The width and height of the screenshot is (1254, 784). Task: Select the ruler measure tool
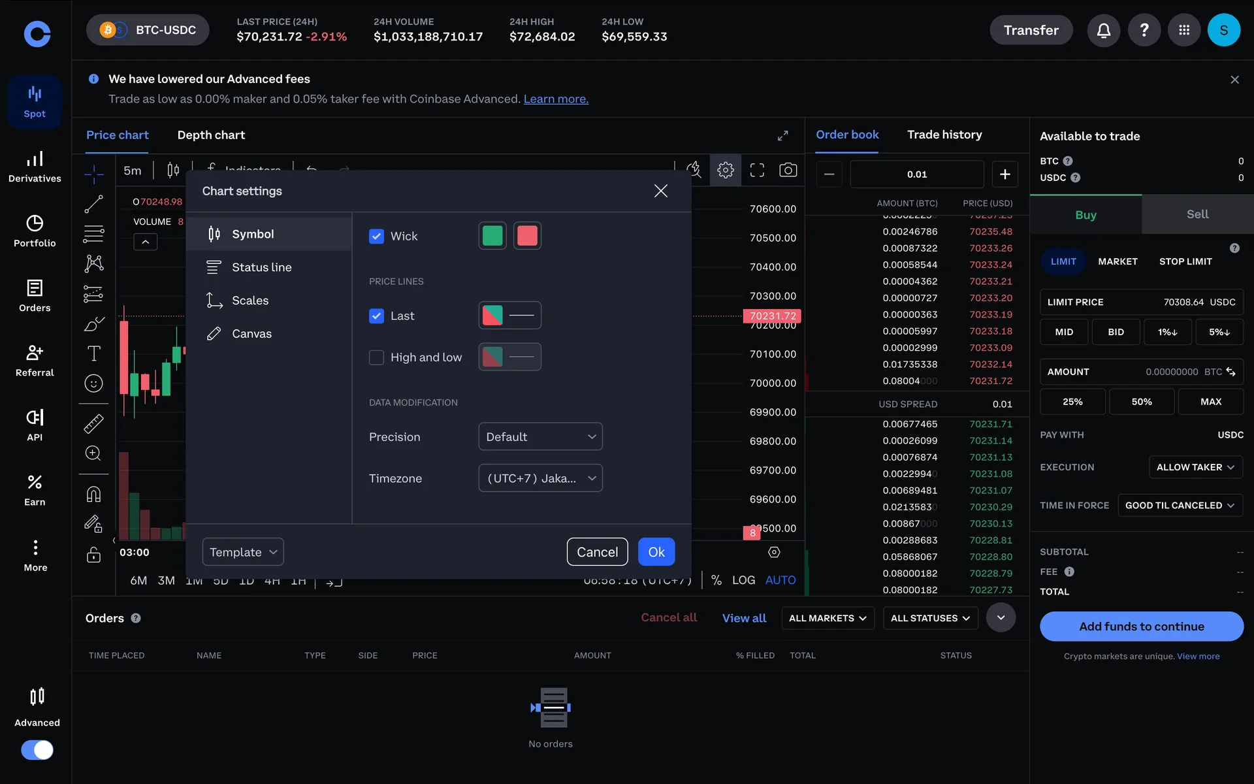pos(93,424)
